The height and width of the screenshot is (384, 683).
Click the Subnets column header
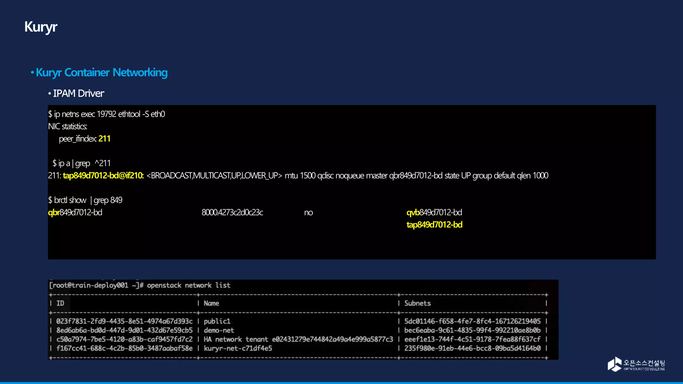coord(417,303)
